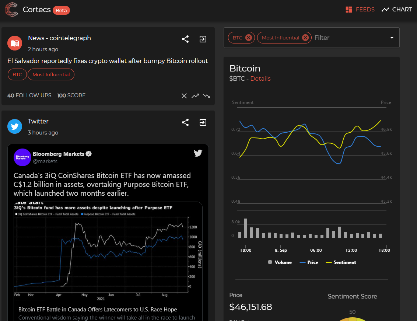Mark cointelegraph post as trending down
This screenshot has height=321, width=417.
tap(206, 96)
